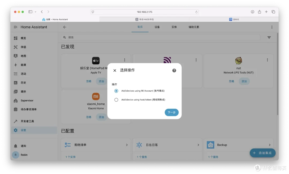
Task: Click the Safari address bar 192.168.2.175
Action: [x=144, y=12]
